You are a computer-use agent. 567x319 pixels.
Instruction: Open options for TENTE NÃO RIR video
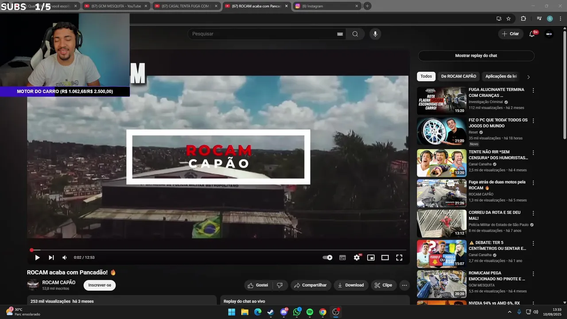pos(533,152)
